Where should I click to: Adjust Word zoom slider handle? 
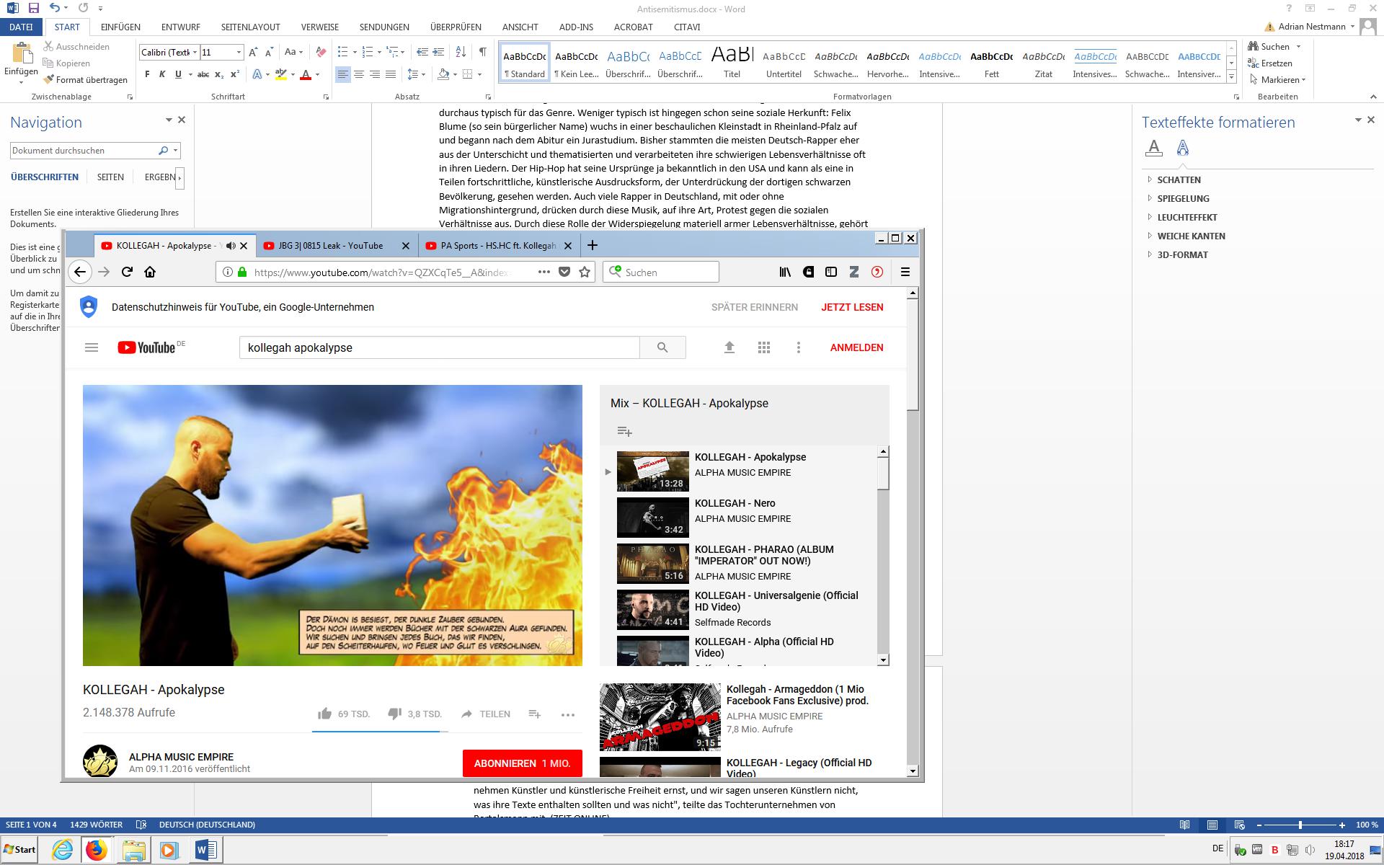[1300, 825]
